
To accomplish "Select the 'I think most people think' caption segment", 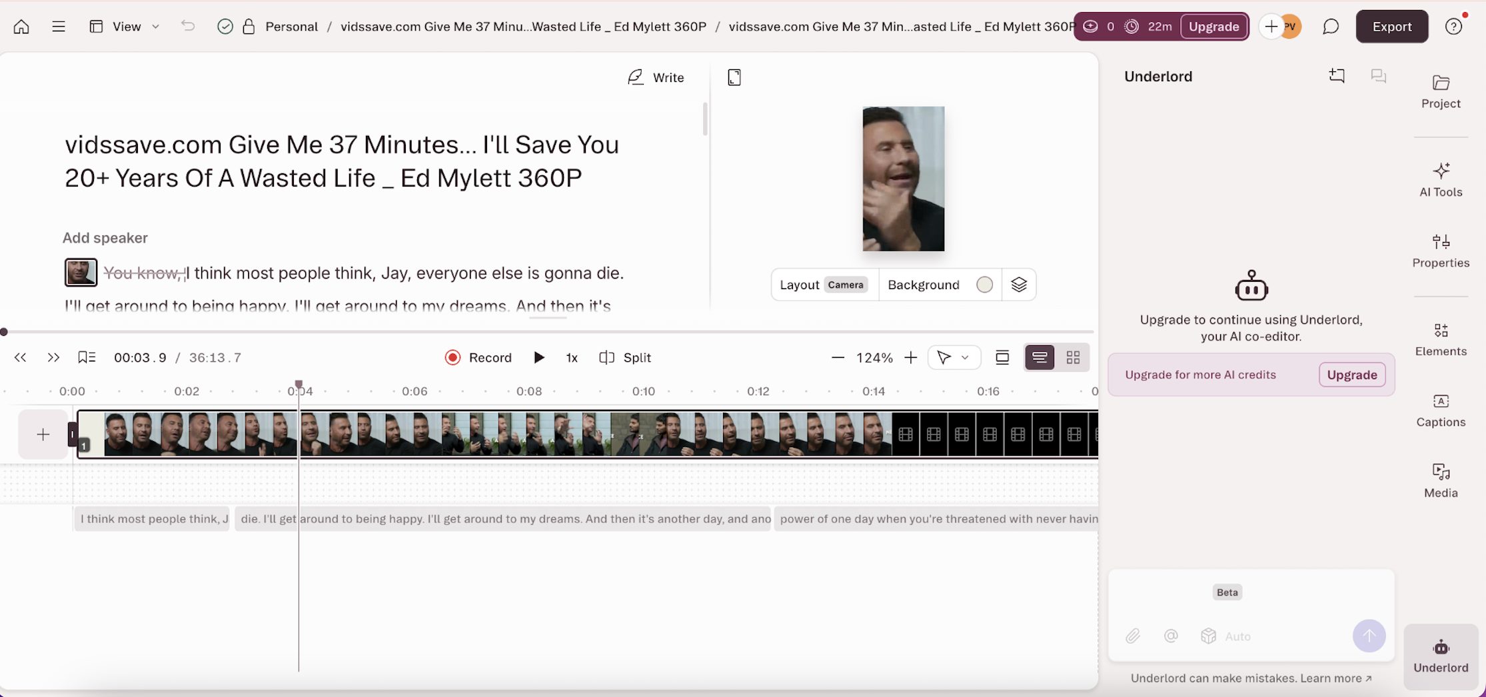I will coord(153,519).
